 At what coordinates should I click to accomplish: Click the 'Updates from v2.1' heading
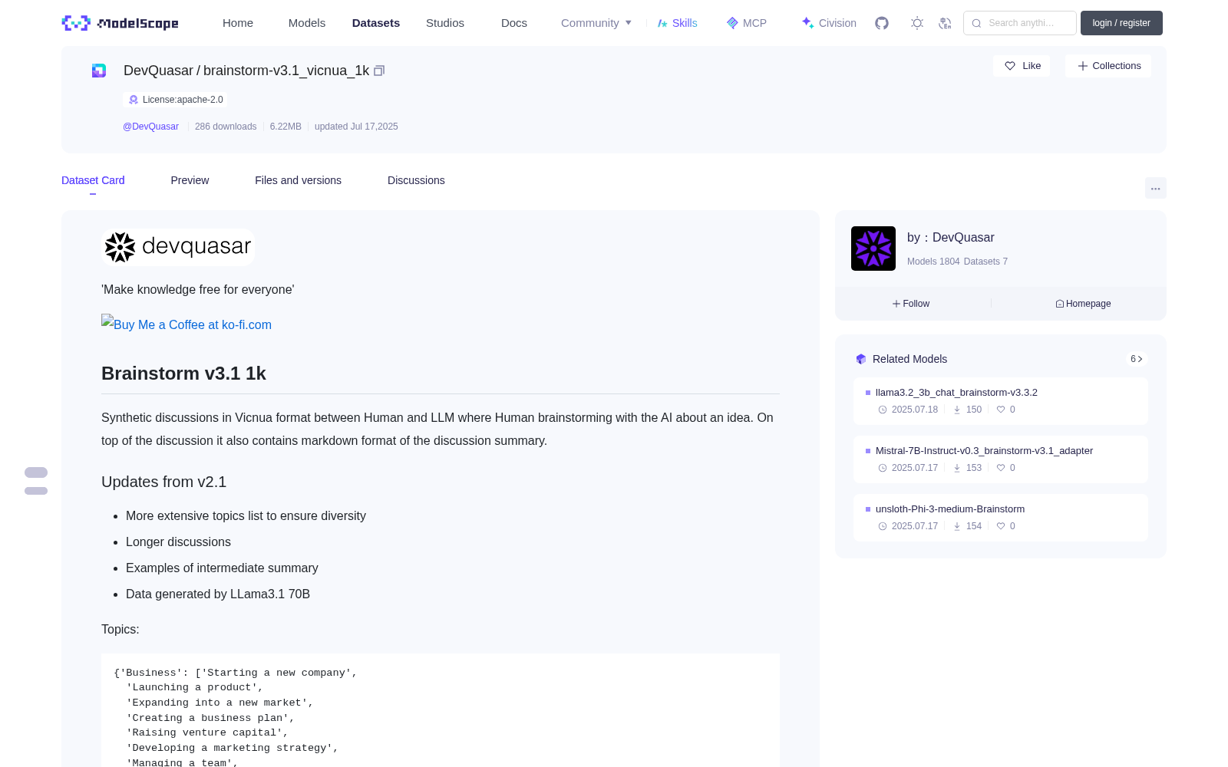pos(163,482)
